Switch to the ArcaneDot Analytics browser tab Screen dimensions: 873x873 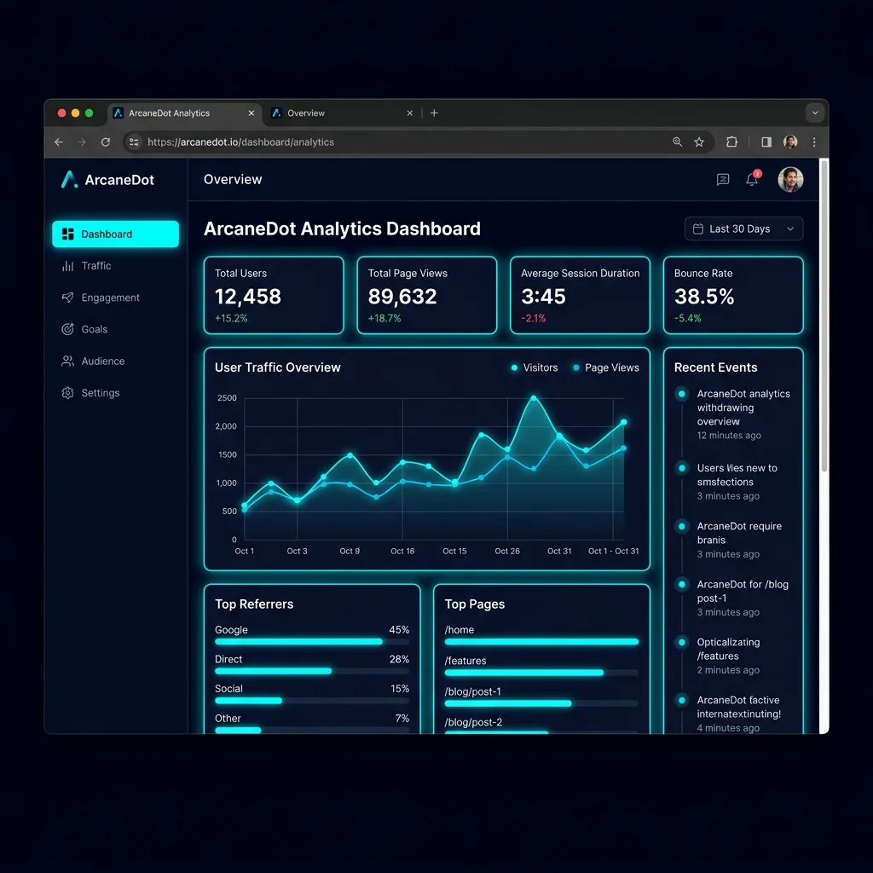[184, 113]
